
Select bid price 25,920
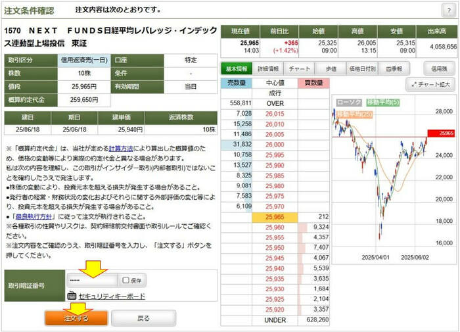click(x=275, y=310)
